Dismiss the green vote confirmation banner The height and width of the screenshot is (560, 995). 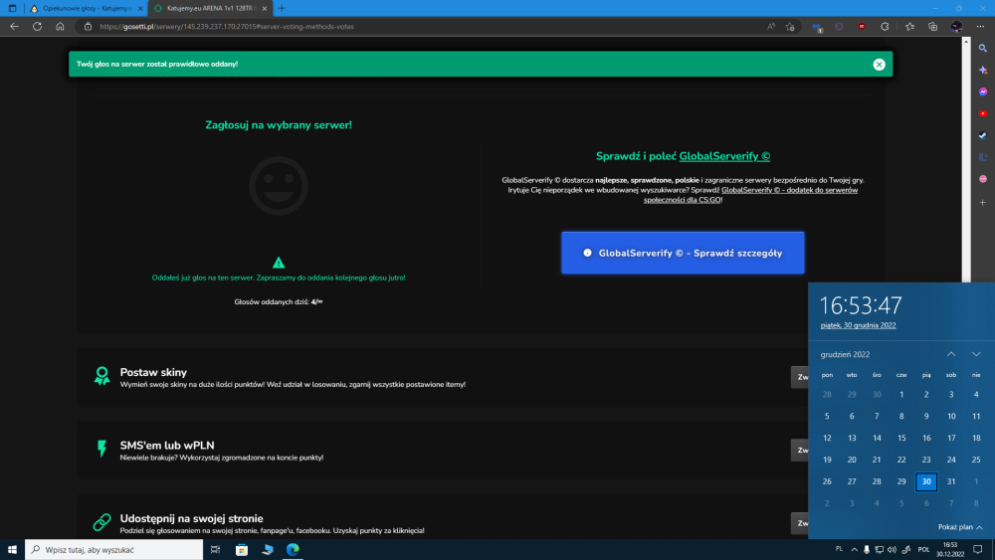pos(879,64)
